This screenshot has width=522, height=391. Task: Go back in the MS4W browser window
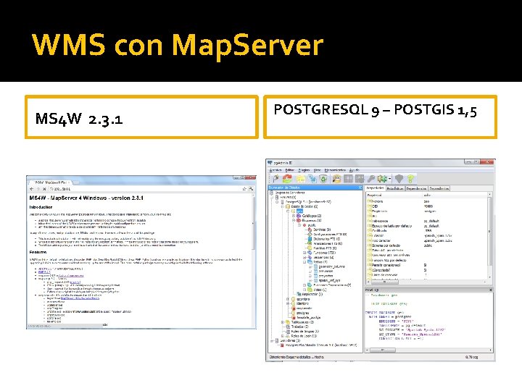[32, 189]
